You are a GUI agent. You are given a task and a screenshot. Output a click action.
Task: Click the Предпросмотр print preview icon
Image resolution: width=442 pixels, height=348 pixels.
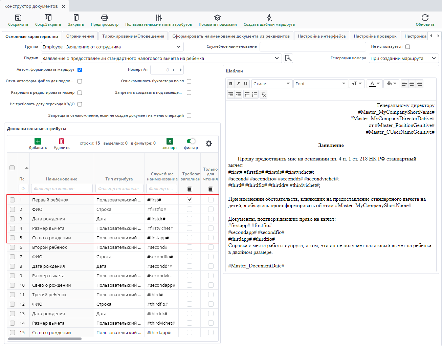pos(105,18)
